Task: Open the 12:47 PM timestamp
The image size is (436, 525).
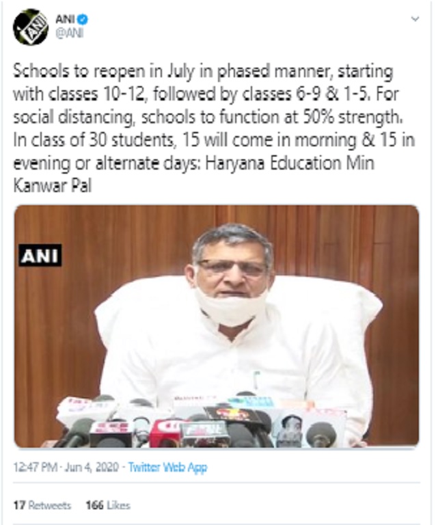Action: (35, 467)
